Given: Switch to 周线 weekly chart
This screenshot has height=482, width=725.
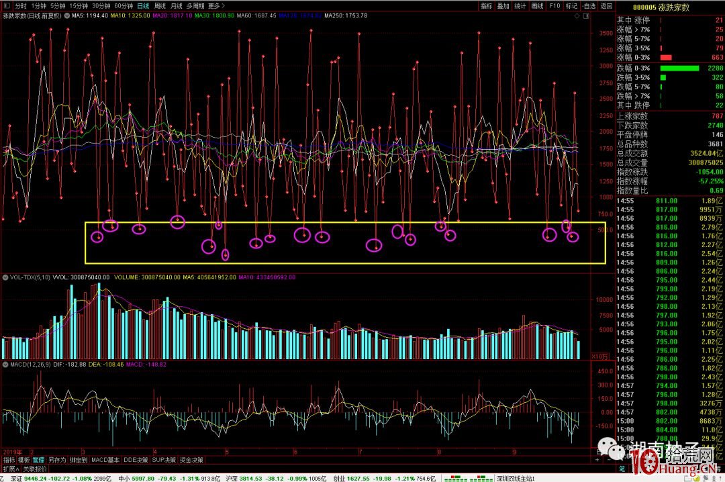Looking at the screenshot, I should pos(160,5).
